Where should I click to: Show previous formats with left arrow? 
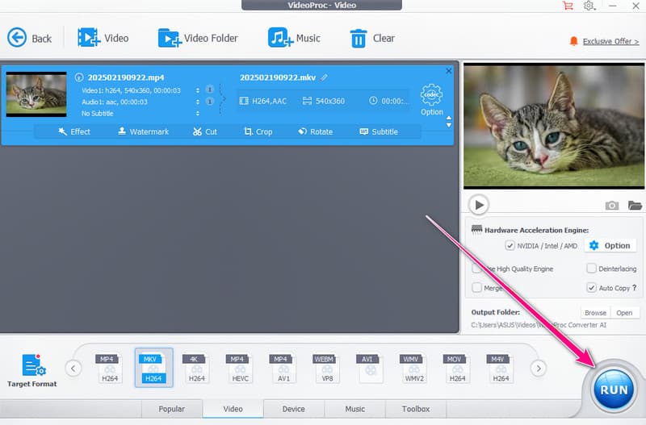click(x=73, y=368)
